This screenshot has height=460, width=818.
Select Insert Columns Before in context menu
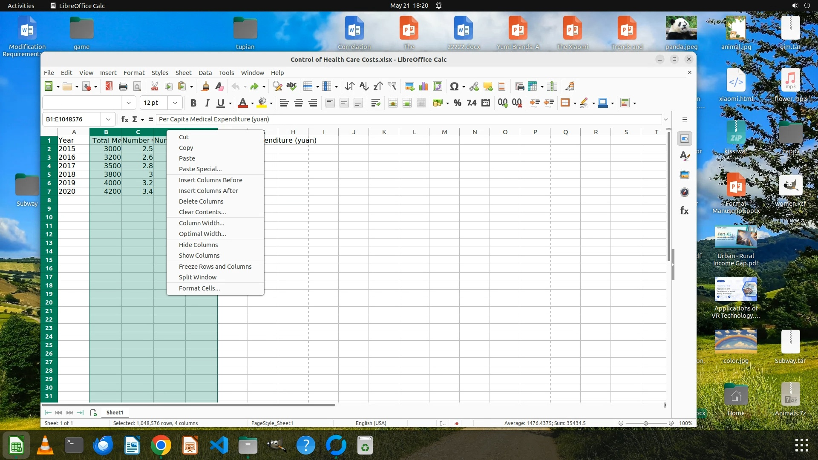click(210, 180)
